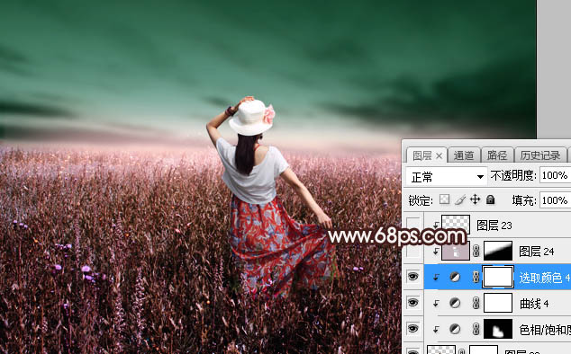Hide the 色相/饱和度 layer with the eye icon
Screen dimensions: 571x354
pyautogui.click(x=412, y=329)
